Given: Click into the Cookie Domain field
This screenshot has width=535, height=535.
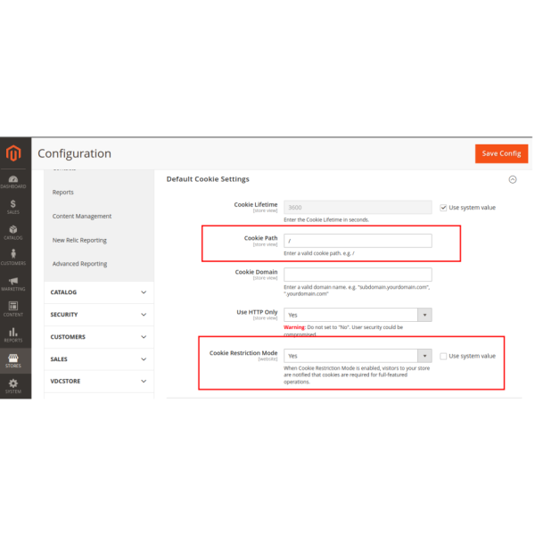Looking at the screenshot, I should click(357, 274).
